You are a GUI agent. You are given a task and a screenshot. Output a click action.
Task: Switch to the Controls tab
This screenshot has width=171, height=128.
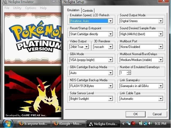88,11
